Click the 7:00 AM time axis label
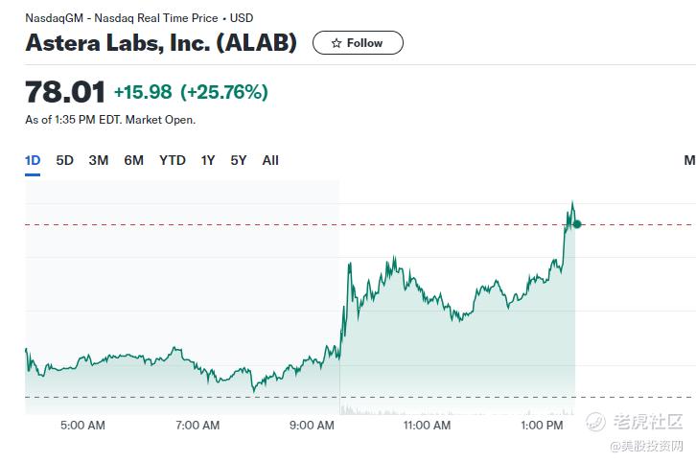Viewport: 696px width, 462px height. tap(197, 426)
